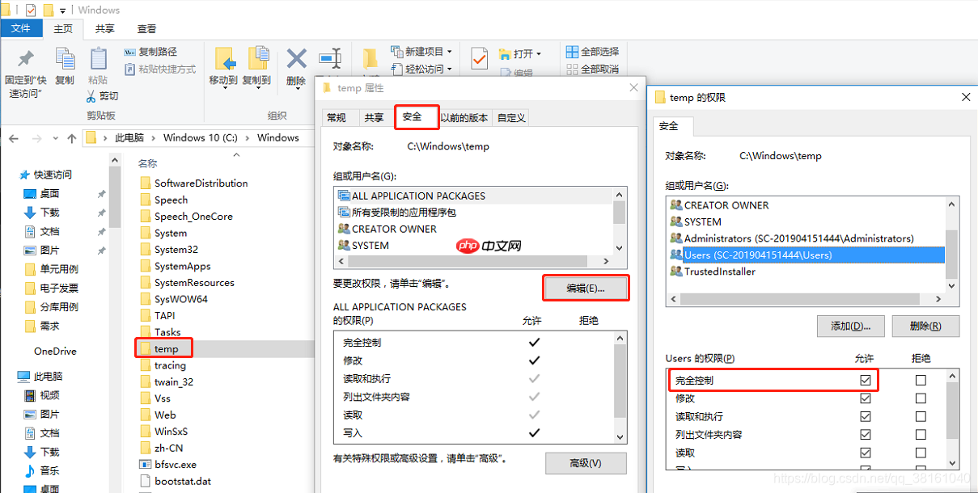The image size is (978, 493).
Task: Expand the quick access toolbar customize arrow
Action: tap(63, 11)
